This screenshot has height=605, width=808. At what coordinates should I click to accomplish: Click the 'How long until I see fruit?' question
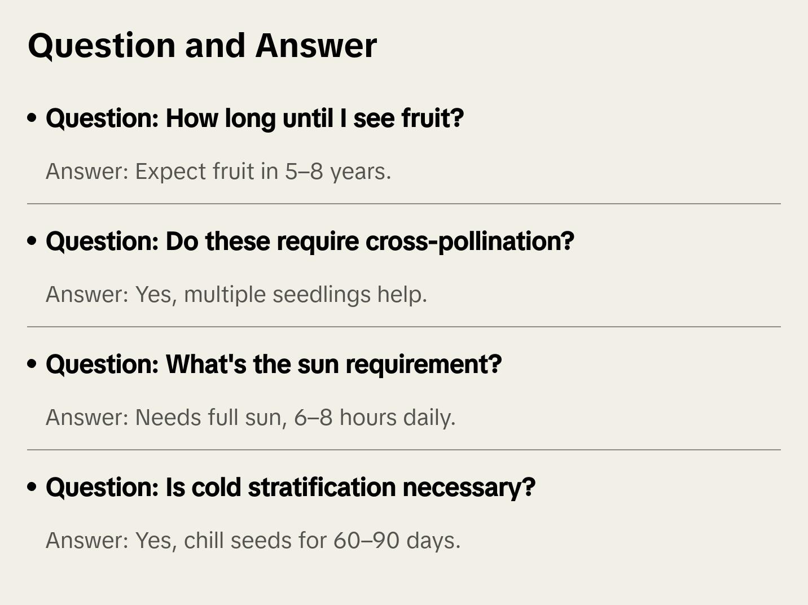click(x=254, y=119)
